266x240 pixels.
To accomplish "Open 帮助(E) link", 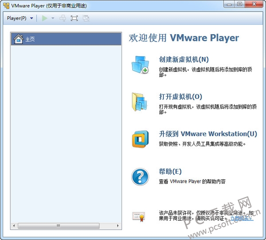I will tap(170, 171).
